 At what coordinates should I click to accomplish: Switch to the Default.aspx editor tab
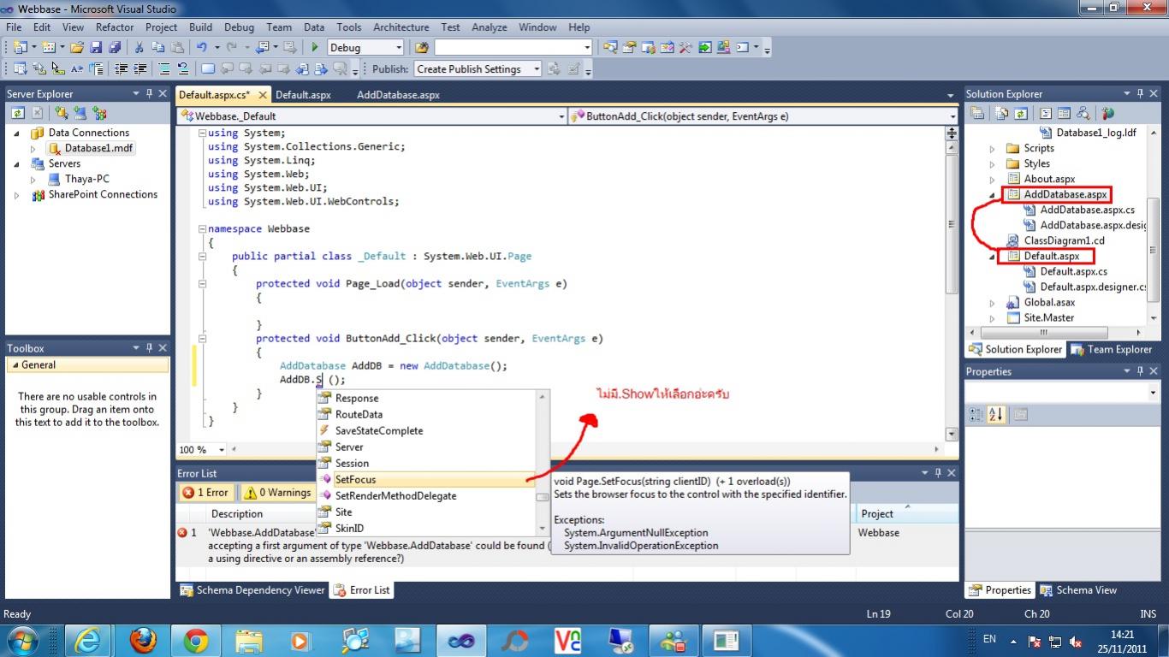[303, 95]
